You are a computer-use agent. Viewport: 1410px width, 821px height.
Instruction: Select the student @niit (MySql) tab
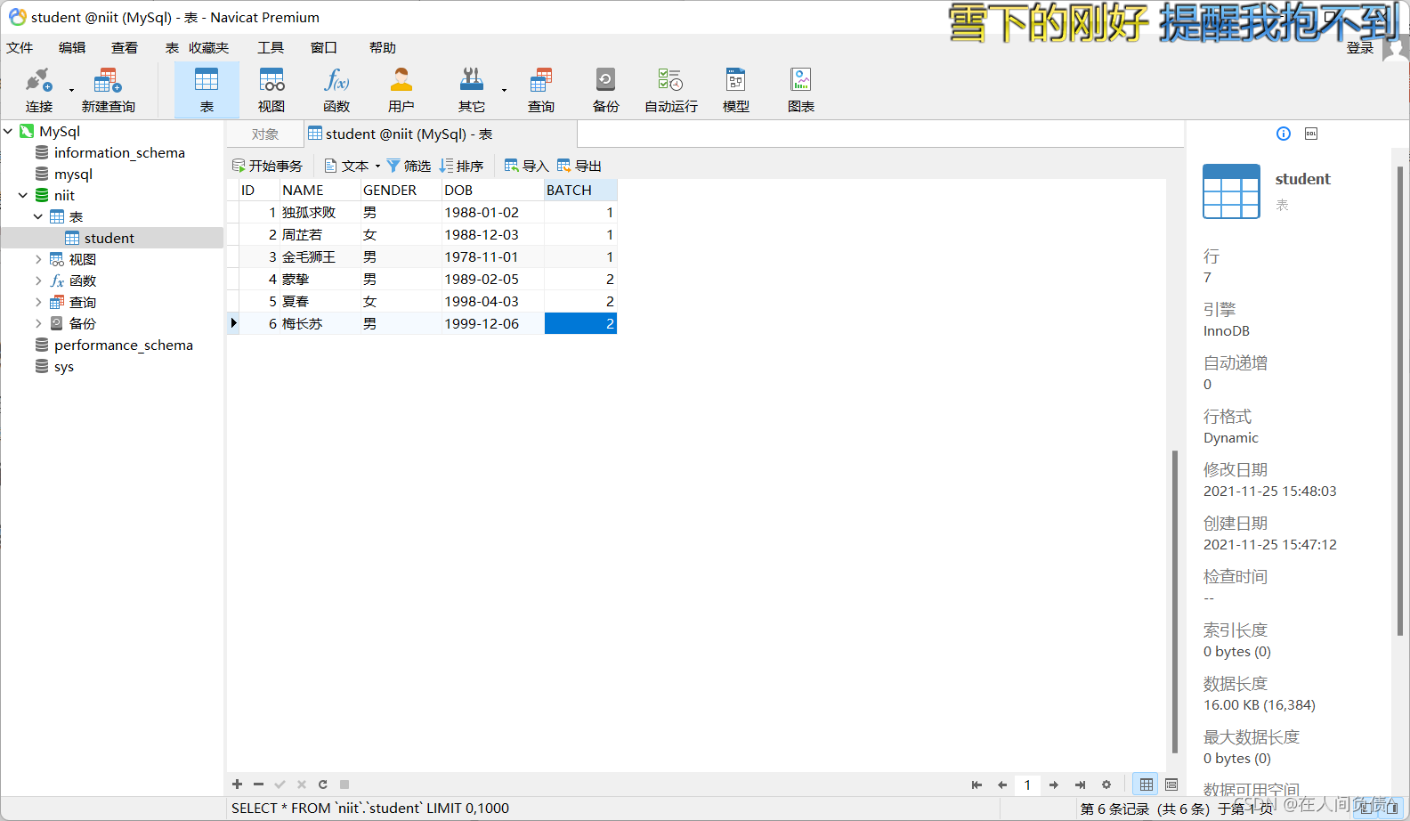pos(441,134)
